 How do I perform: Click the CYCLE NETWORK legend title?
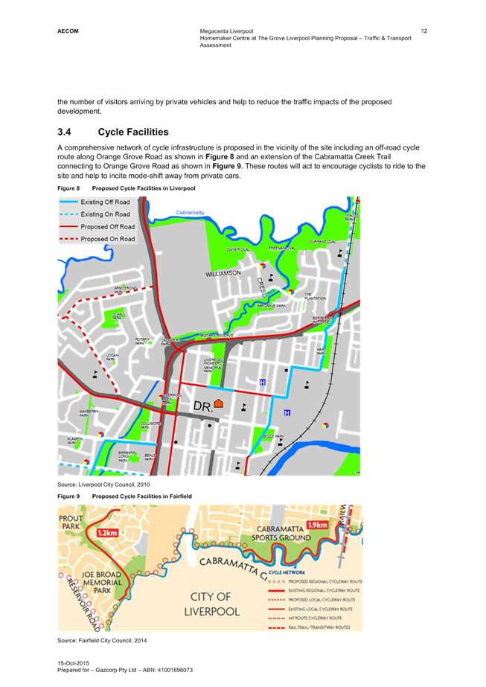(x=287, y=572)
